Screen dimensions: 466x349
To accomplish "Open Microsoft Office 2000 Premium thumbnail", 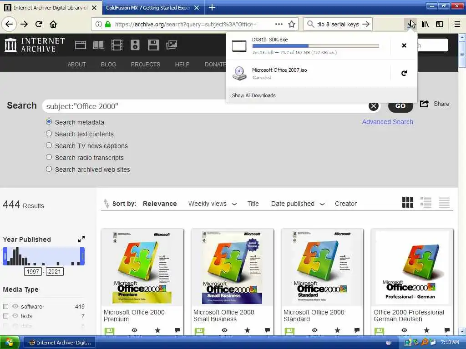I will tap(142, 267).
